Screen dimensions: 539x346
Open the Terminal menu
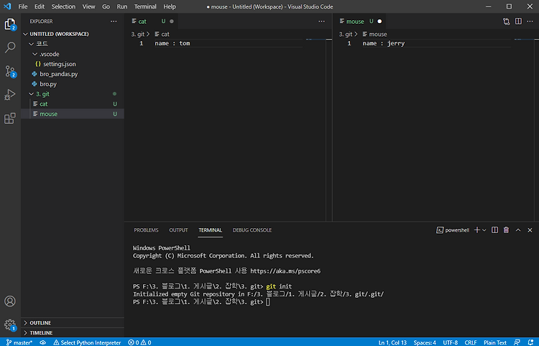145,6
